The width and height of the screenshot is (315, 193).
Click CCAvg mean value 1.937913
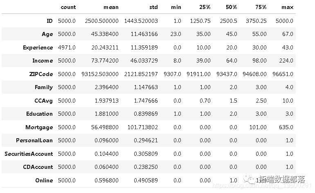click(x=106, y=101)
